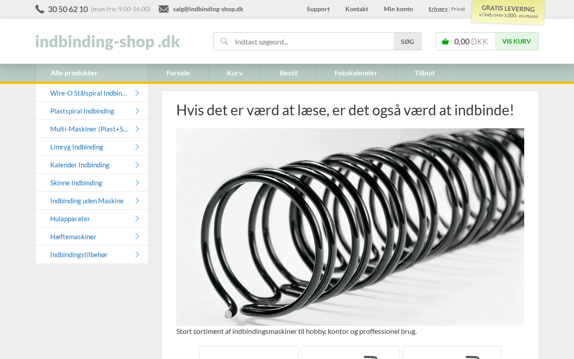Click the envelope email icon

(164, 9)
